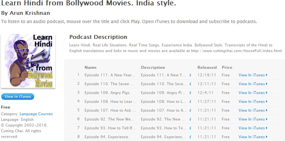
Task: View Episode 93 in iTunes link
Action: tap(253, 128)
